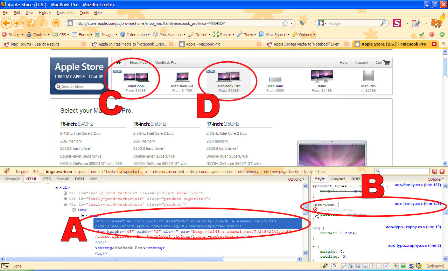Click the notepad pencil toolbar icon
Screen dimensions: 448x271
pos(416,23)
